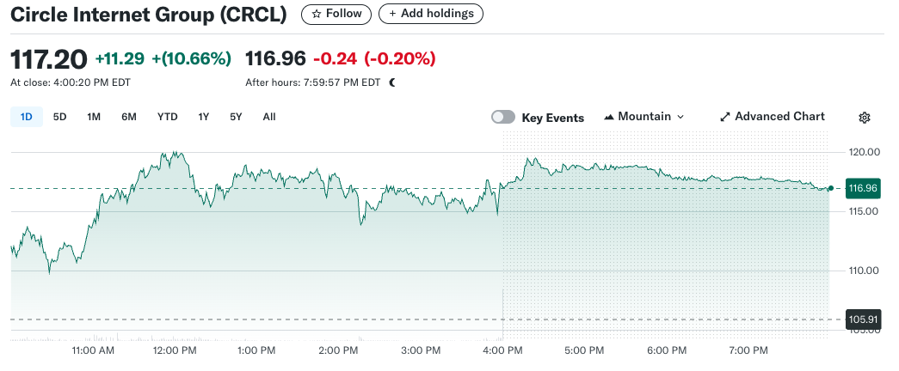Click the 116.96 current price label on chart
This screenshot has width=899, height=371.
click(x=862, y=188)
